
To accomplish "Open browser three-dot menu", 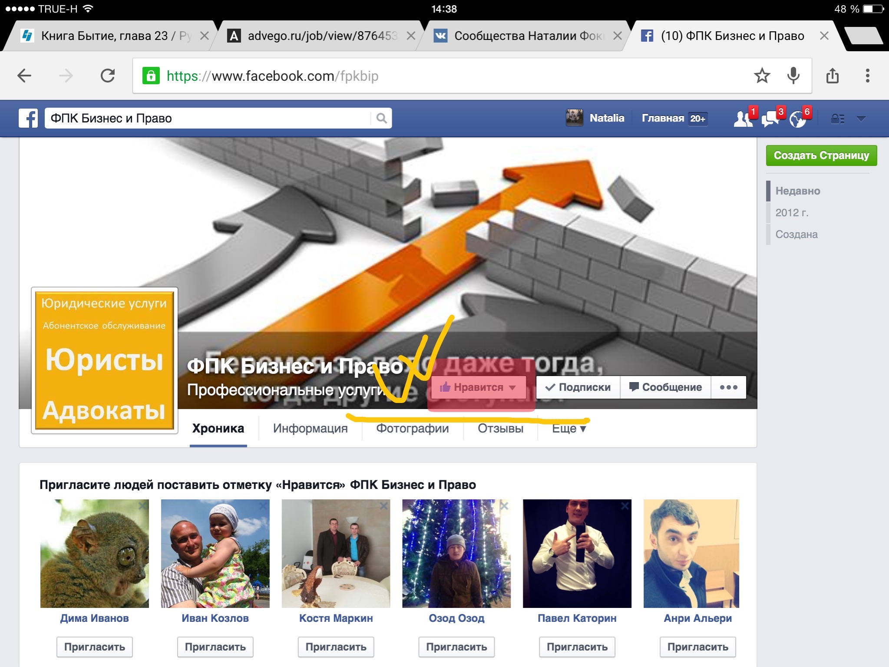I will [867, 76].
